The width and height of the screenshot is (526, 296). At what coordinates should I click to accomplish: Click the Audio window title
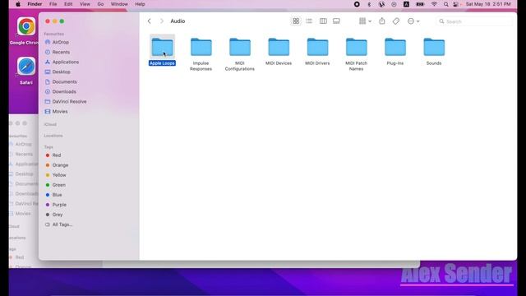click(x=178, y=21)
